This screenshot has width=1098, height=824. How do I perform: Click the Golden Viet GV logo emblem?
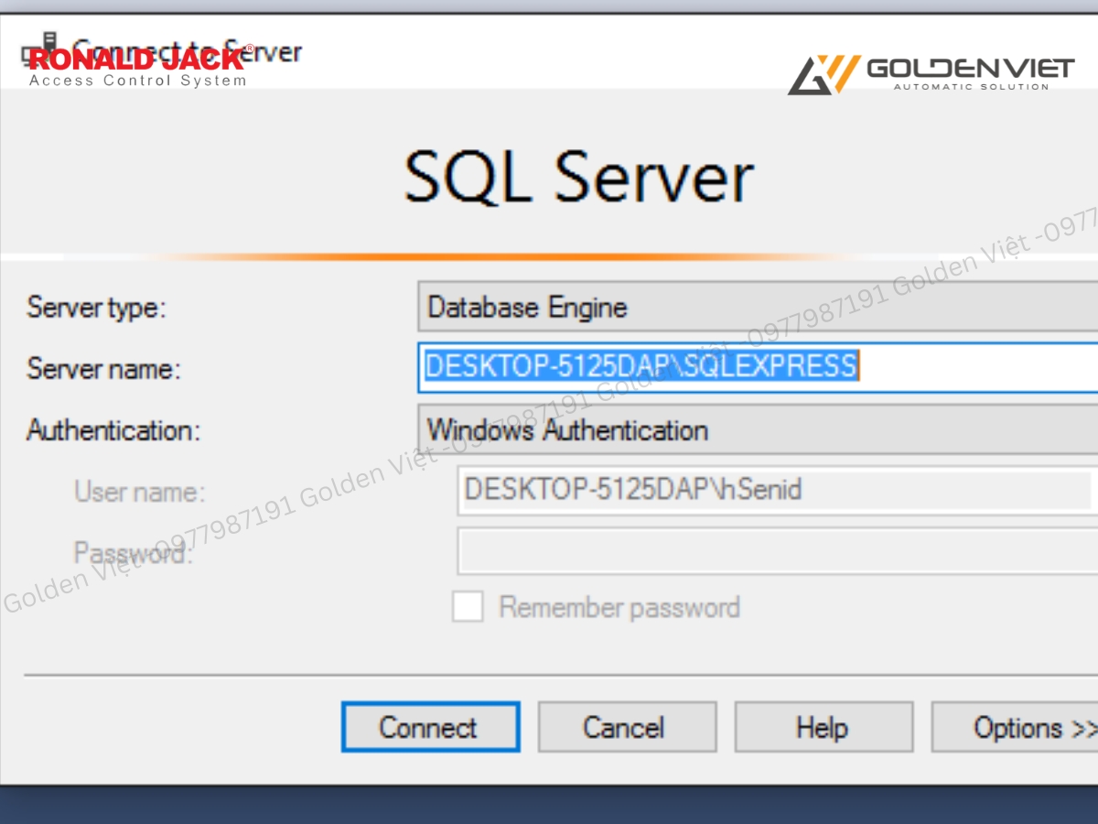823,74
